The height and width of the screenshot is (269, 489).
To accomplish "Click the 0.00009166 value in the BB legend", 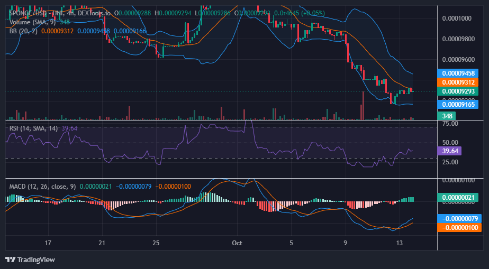I will 130,31.
